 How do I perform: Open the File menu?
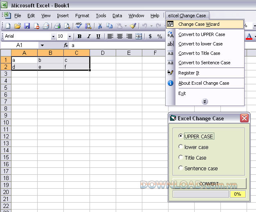coord(18,16)
